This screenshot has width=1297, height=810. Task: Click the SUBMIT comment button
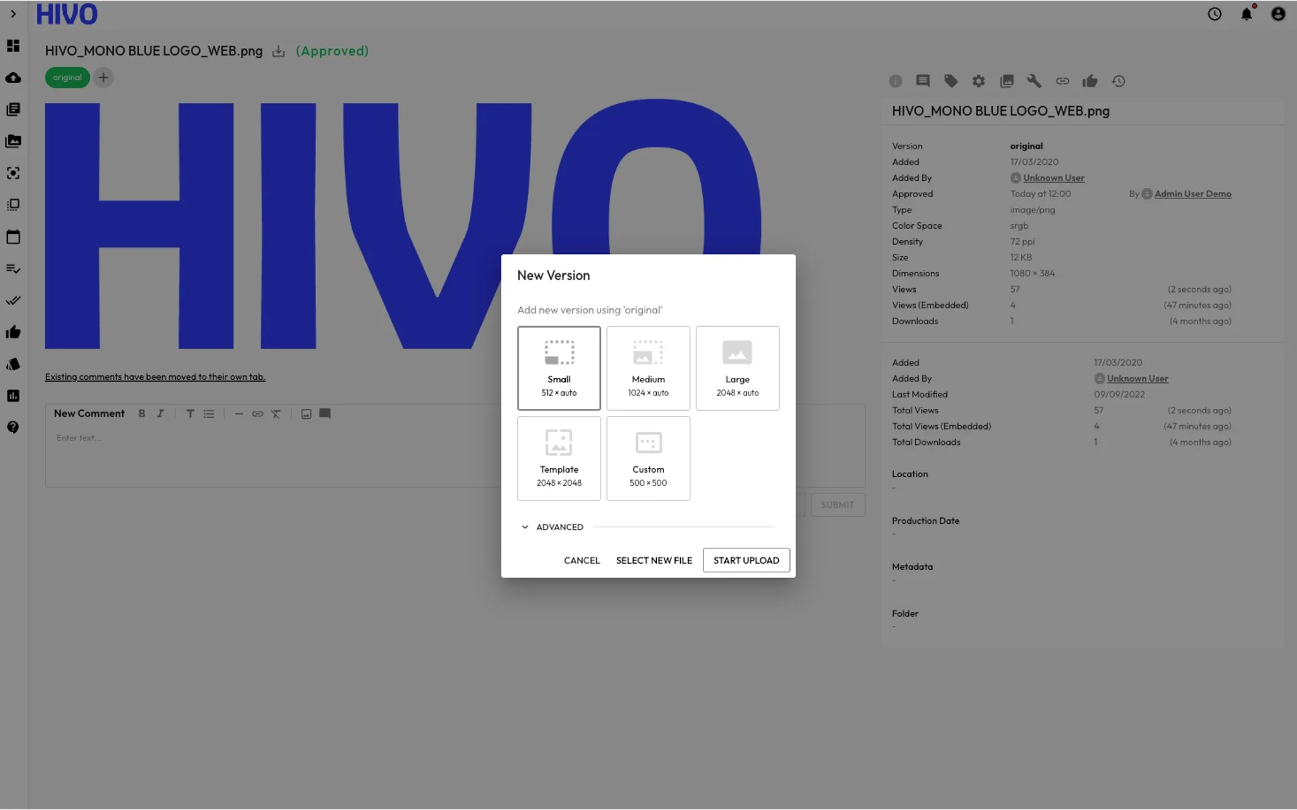point(838,505)
